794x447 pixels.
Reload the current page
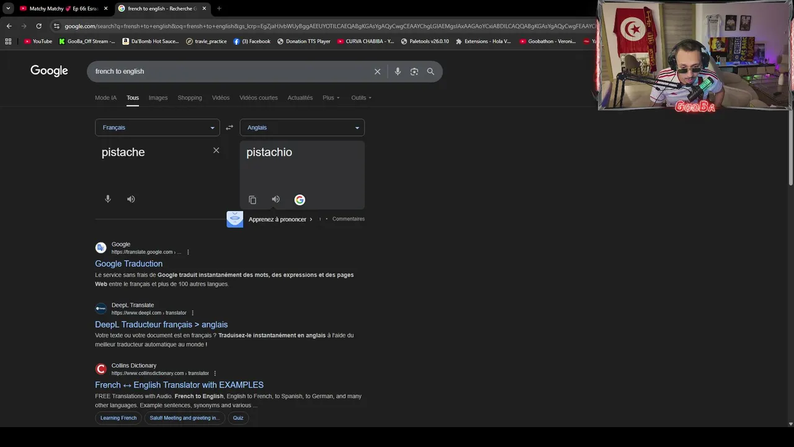pyautogui.click(x=38, y=26)
